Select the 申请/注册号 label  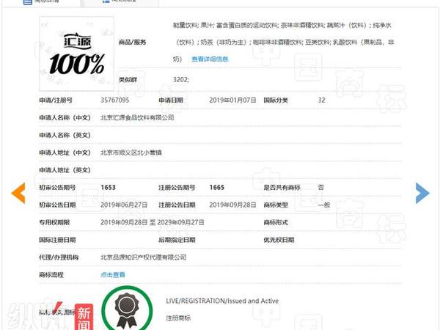[x=56, y=100]
